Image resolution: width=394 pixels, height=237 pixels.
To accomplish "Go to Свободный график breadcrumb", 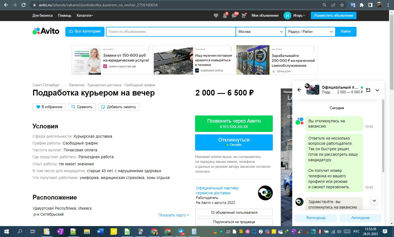I will point(140,85).
